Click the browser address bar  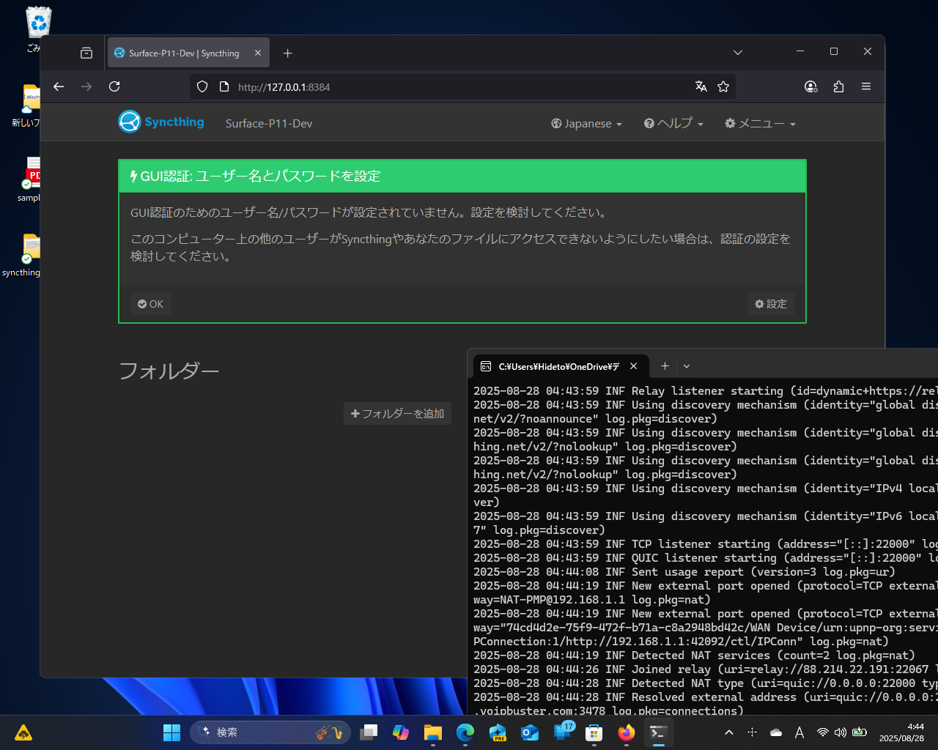366,86
